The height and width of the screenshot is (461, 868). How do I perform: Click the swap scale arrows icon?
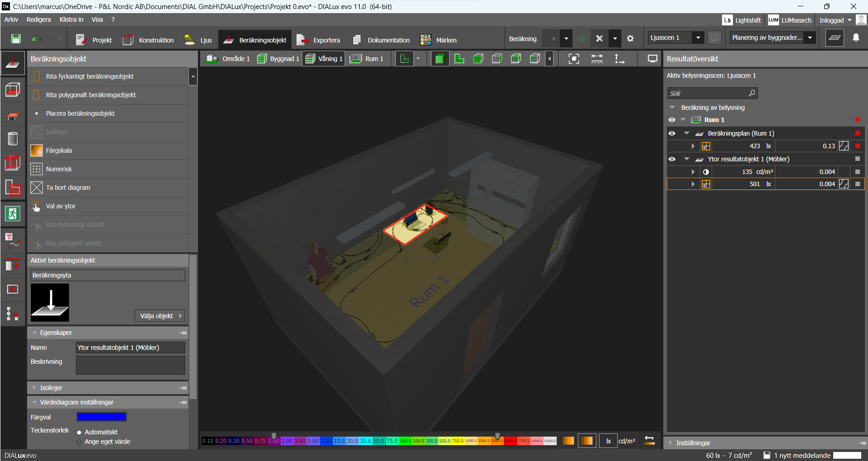click(x=649, y=441)
